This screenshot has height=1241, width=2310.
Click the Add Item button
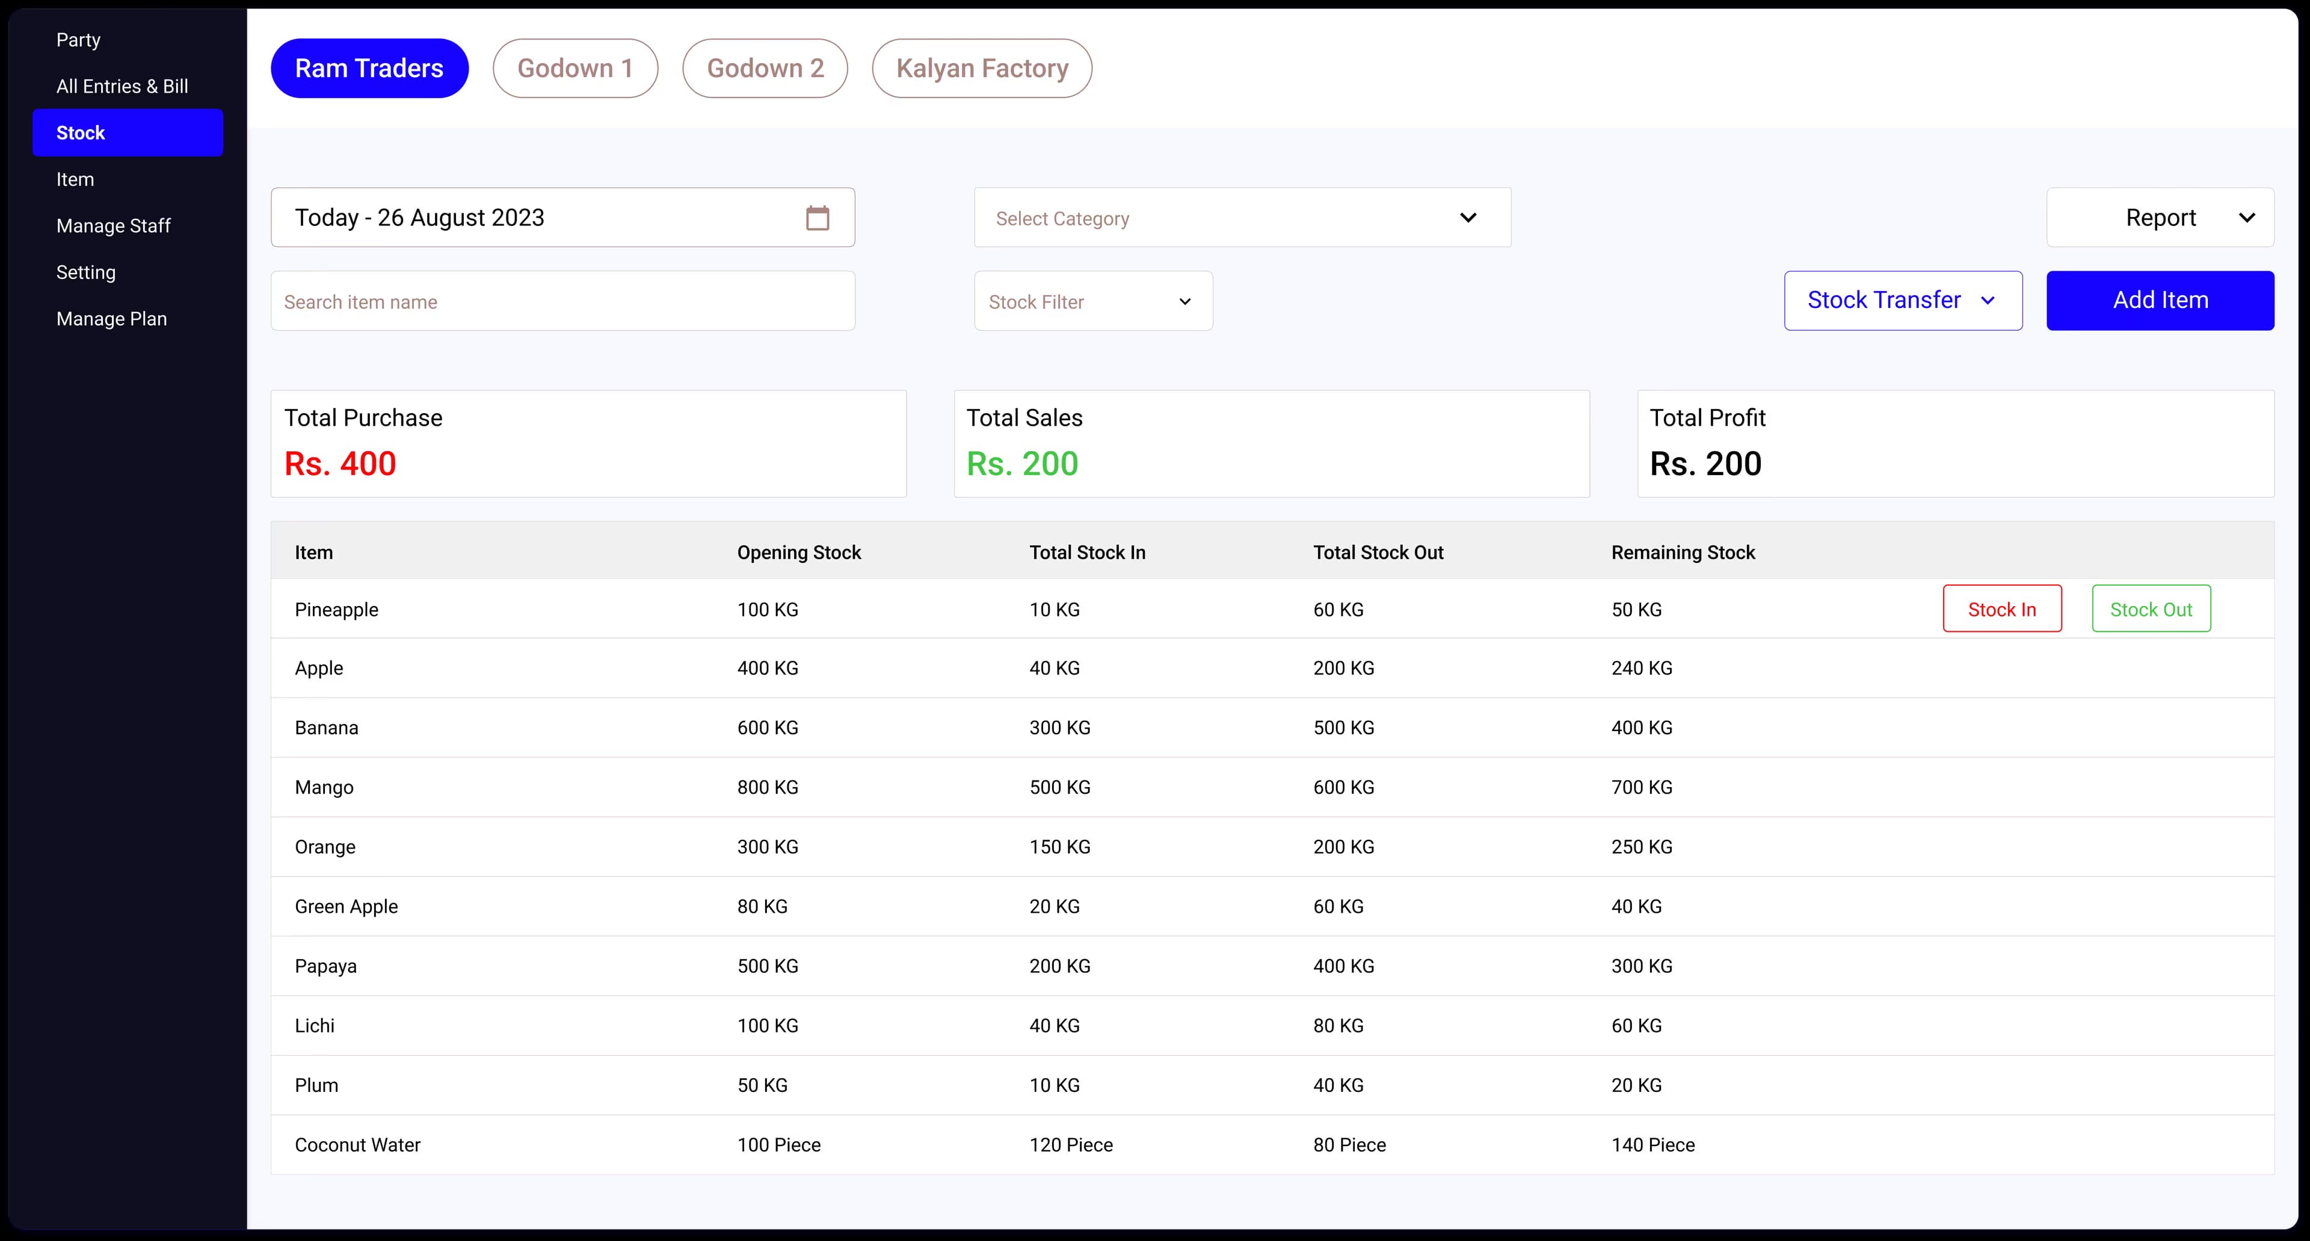2160,301
